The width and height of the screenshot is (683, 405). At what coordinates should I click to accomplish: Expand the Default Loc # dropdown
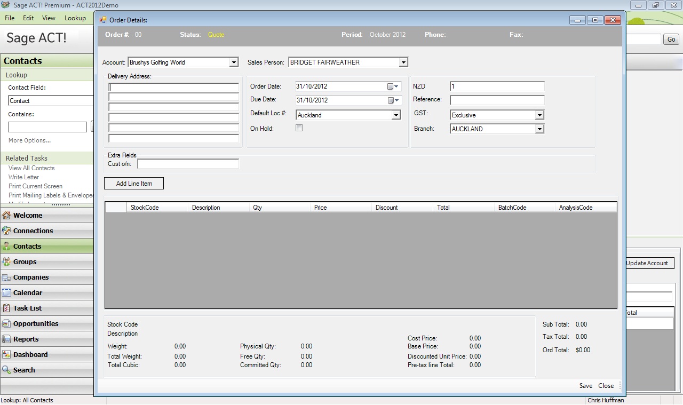(396, 115)
